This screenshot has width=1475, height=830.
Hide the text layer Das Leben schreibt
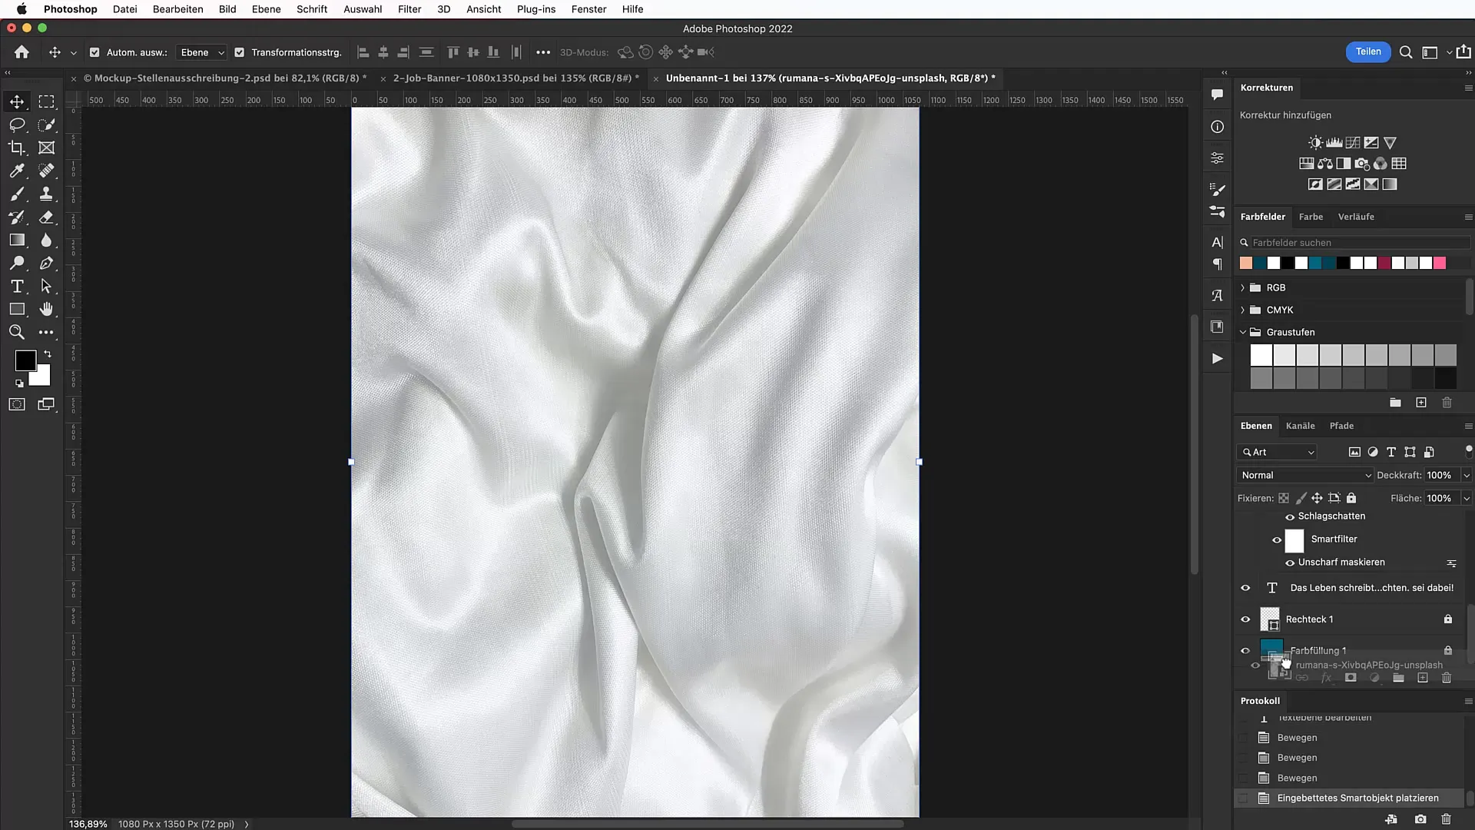tap(1245, 588)
